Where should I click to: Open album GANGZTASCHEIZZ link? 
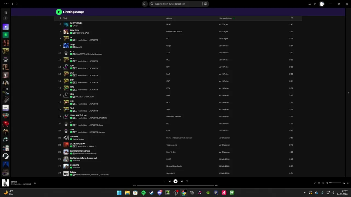(x=174, y=31)
